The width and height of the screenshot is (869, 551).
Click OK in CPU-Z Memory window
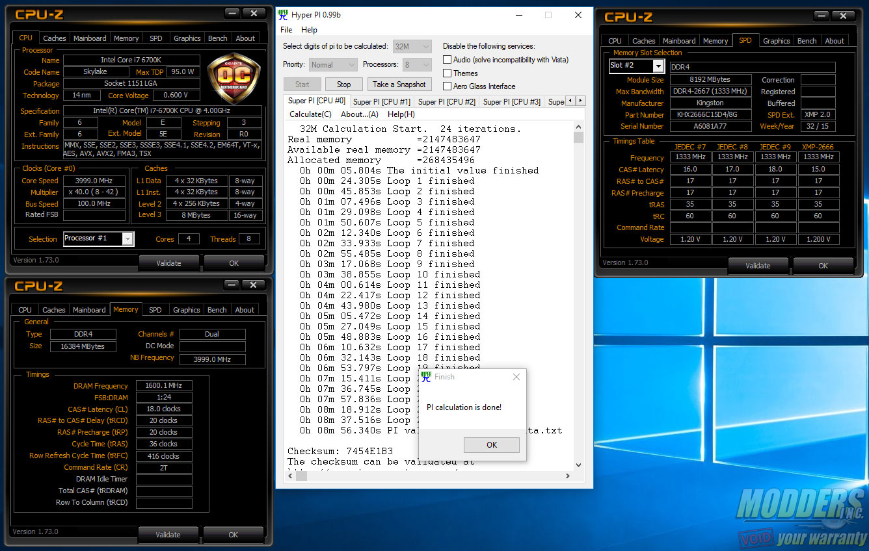click(233, 535)
